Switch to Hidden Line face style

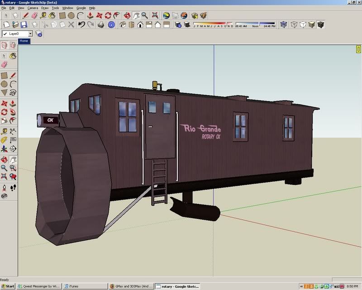tap(303, 24)
